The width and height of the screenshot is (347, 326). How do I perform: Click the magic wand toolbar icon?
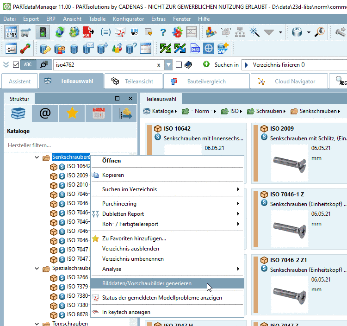(254, 32)
